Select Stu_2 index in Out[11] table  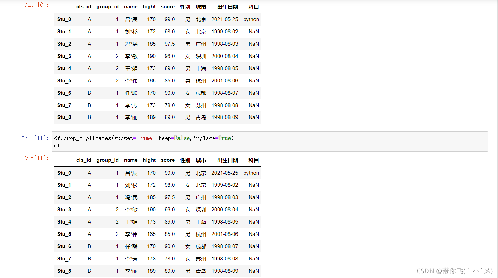tap(64, 197)
